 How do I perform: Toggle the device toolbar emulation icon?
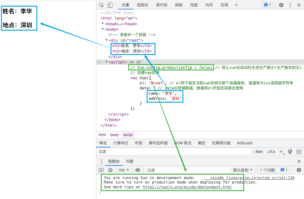click(x=110, y=5)
